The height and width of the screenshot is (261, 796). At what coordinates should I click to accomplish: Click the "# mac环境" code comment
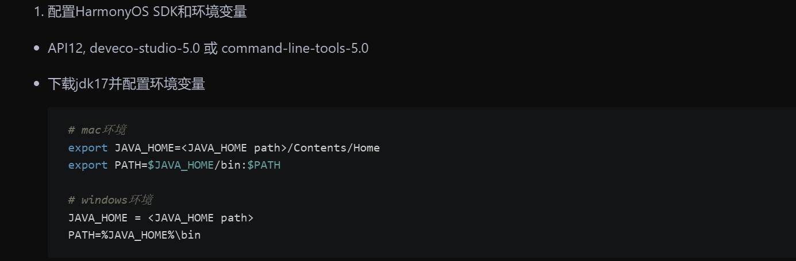[97, 130]
